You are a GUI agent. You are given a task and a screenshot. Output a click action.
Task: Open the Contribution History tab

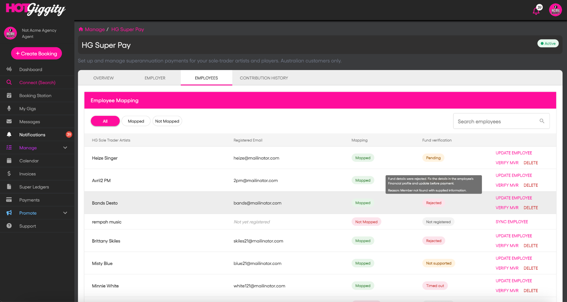264,78
